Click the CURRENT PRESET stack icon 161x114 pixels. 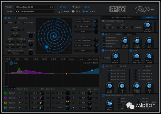[103, 21]
